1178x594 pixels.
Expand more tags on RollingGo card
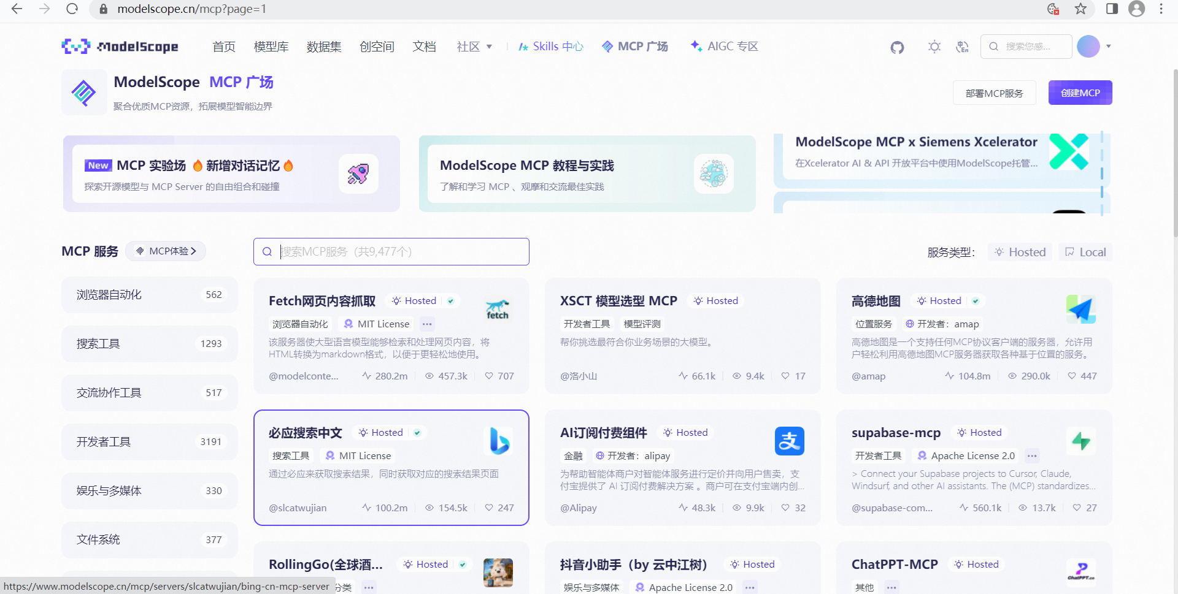369,587
